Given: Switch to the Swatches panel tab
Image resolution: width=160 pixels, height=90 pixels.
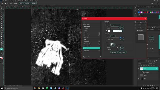Looking at the screenshot, I should tap(144, 7).
